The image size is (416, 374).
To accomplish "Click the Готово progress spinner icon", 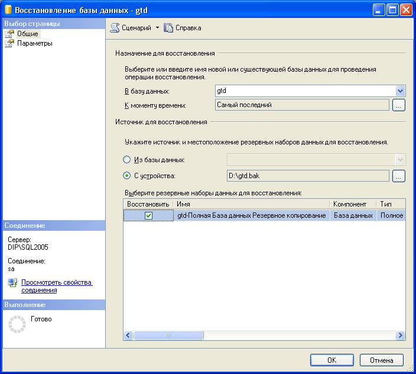I will (x=17, y=324).
